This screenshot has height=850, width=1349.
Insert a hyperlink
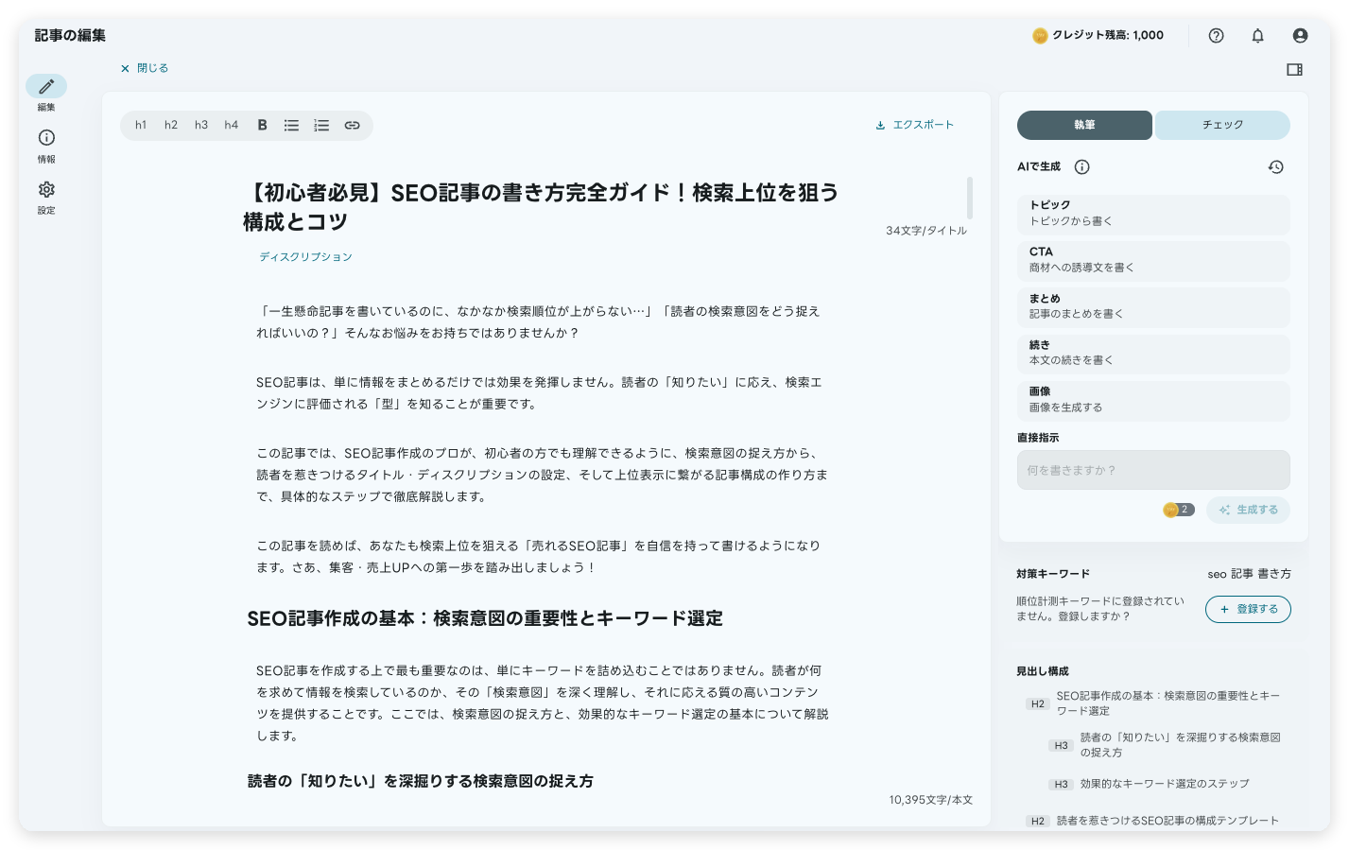[x=352, y=125]
